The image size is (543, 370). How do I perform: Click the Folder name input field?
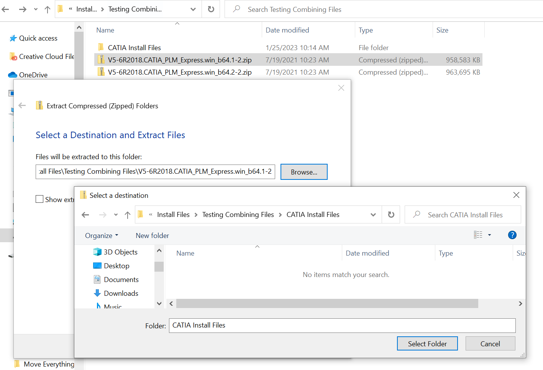pos(342,326)
